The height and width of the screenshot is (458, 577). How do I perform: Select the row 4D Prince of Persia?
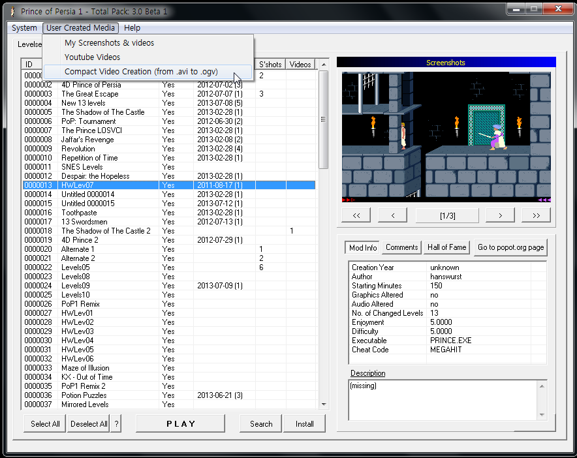[169, 85]
